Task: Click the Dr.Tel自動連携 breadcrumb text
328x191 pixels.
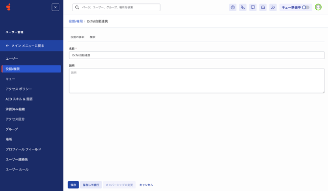Action: point(97,22)
